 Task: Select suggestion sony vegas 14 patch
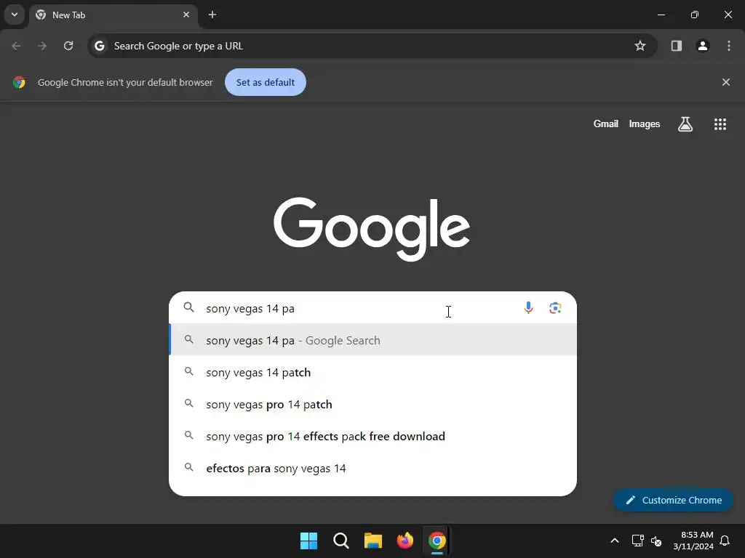(x=373, y=373)
